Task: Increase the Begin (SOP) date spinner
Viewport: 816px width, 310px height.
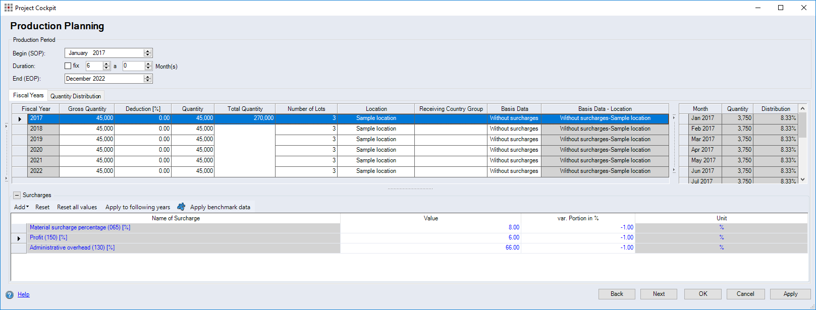Action: point(147,51)
